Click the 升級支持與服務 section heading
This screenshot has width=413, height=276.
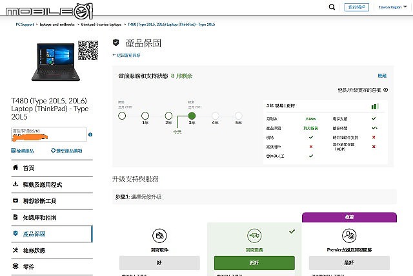click(x=136, y=179)
